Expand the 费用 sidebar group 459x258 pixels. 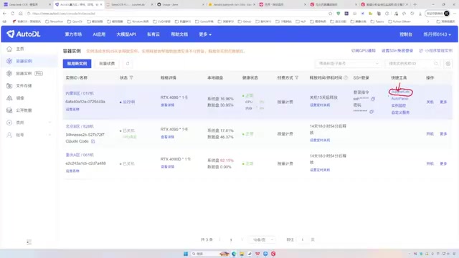click(x=29, y=123)
